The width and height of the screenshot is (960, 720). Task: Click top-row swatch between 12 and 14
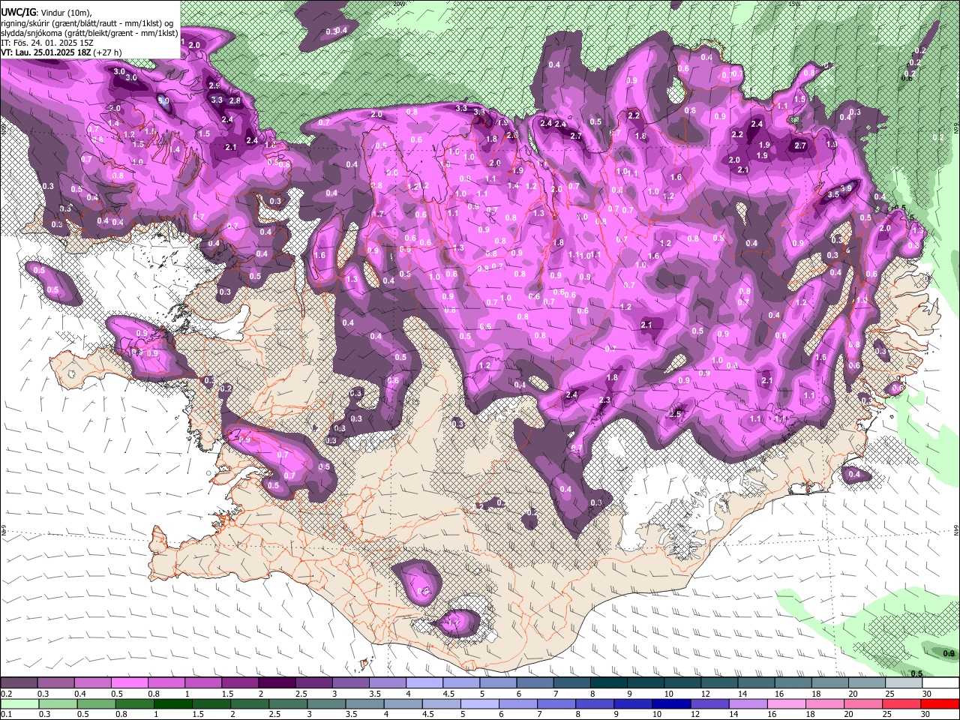719,682
